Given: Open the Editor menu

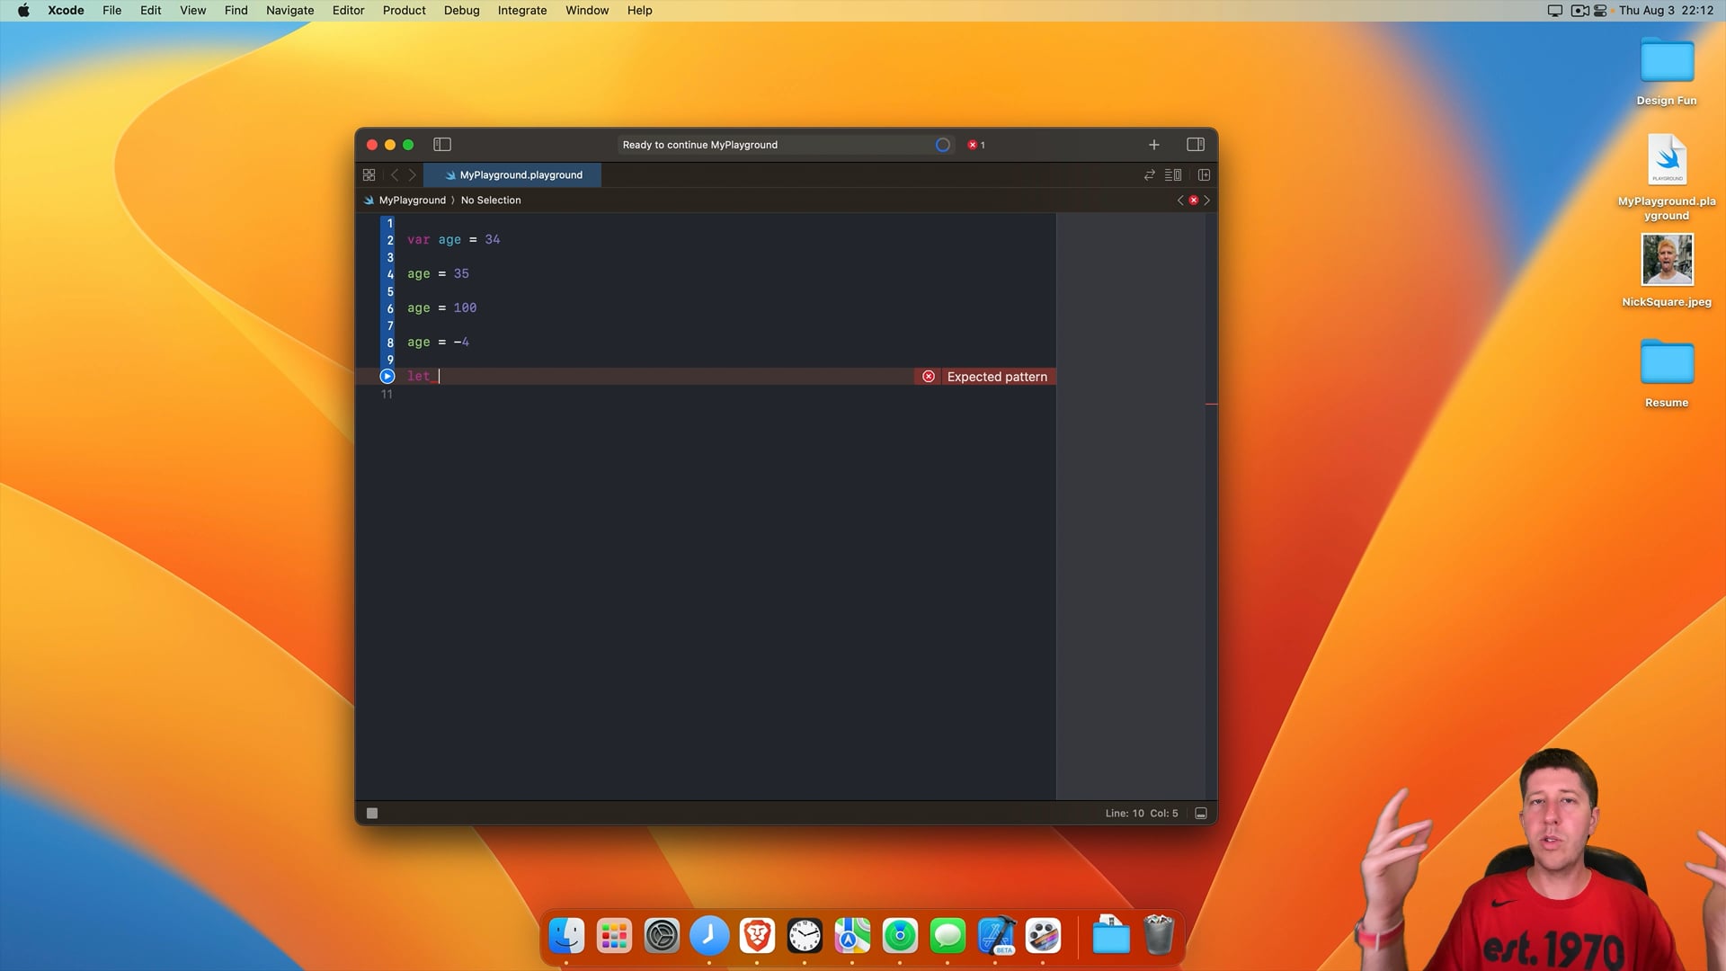Looking at the screenshot, I should click(348, 11).
